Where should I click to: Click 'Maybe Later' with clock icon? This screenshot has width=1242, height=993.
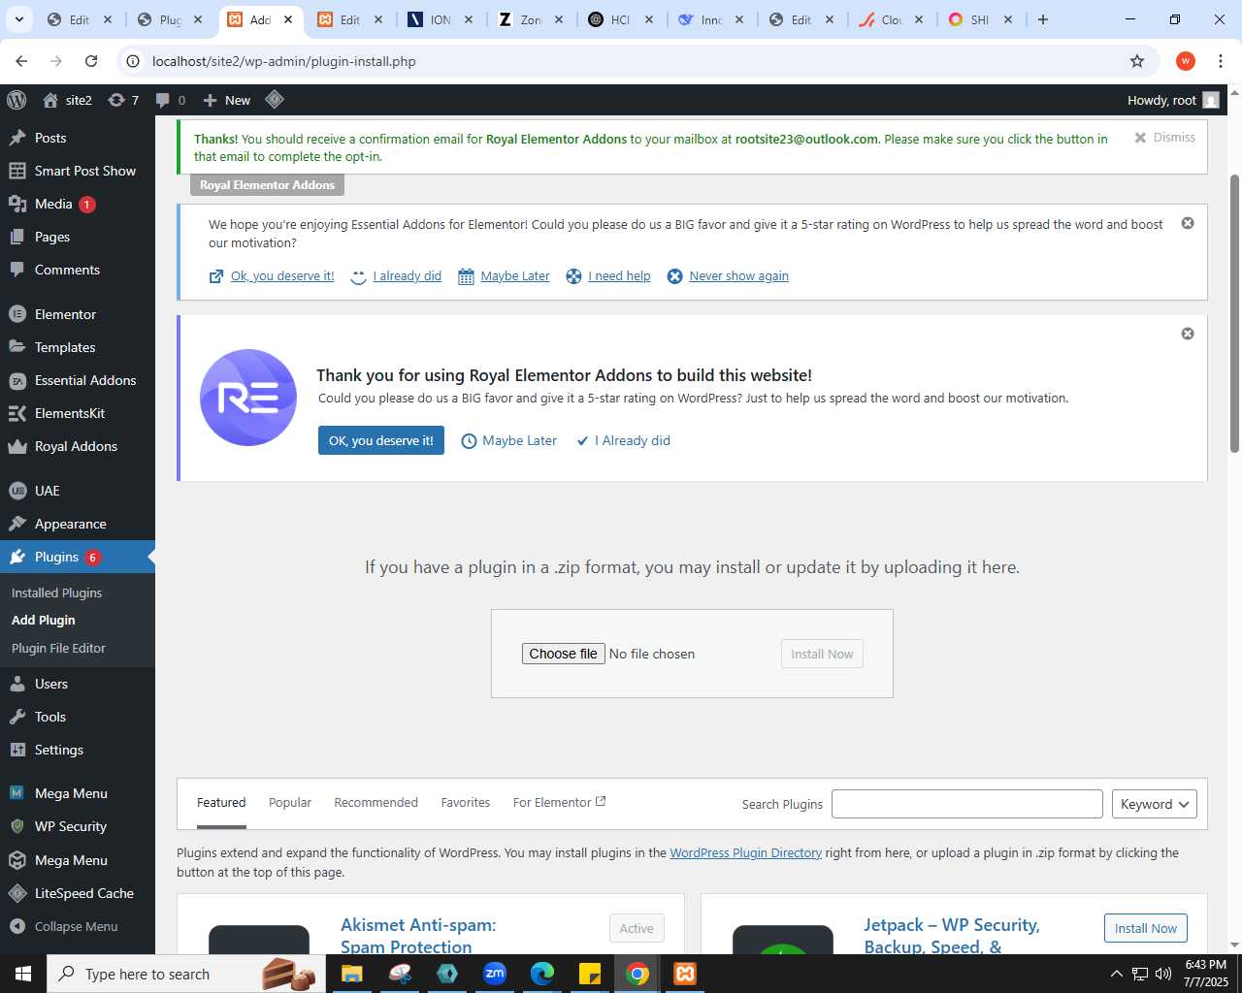click(x=509, y=440)
